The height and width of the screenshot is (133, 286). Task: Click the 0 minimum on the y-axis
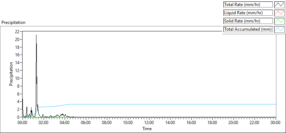[x=19, y=117]
